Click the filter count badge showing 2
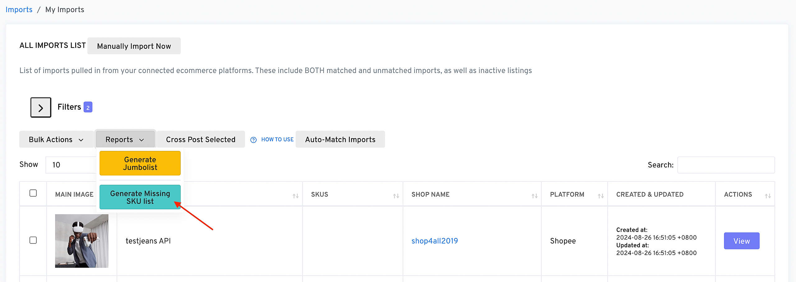This screenshot has width=796, height=282. point(88,107)
